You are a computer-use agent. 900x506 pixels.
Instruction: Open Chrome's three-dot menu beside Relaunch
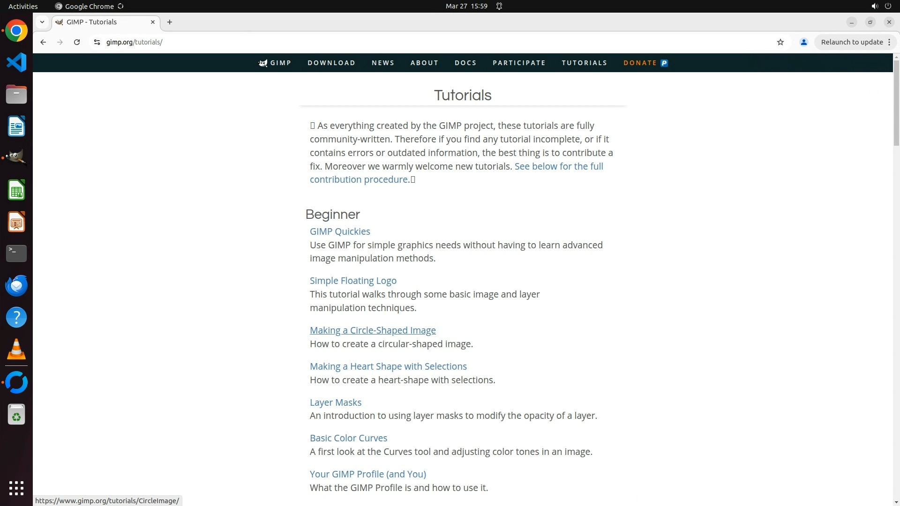[x=889, y=42]
